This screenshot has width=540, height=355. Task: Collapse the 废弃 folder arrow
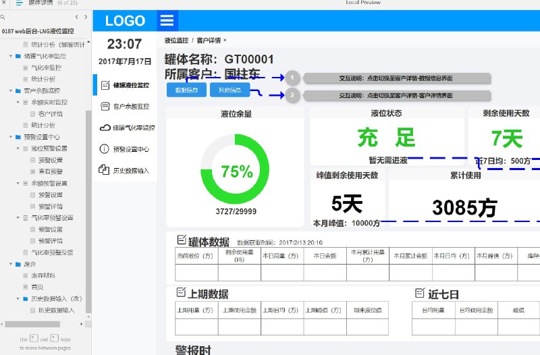point(11,264)
